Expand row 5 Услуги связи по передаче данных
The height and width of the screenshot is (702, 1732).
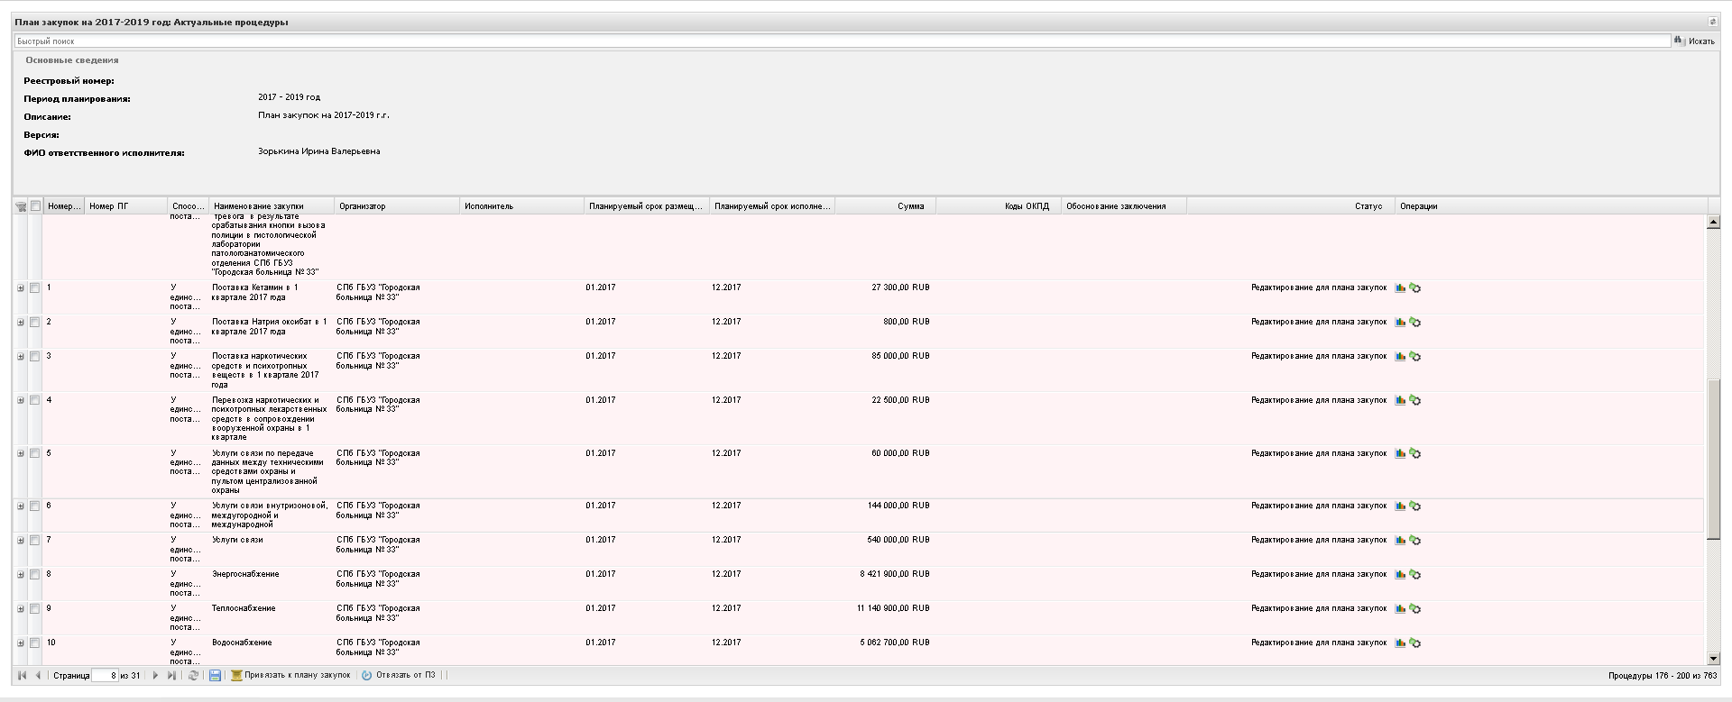[x=21, y=454]
